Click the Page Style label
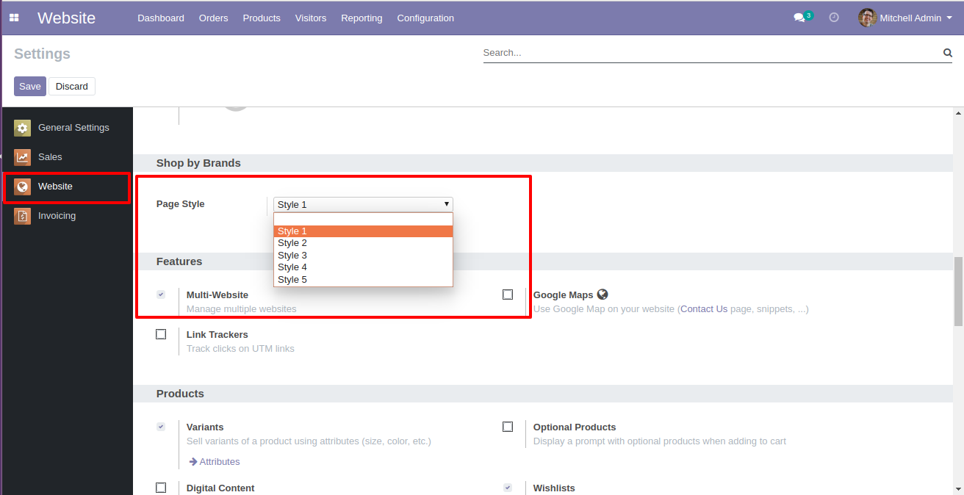Viewport: 964px width, 495px height. pyautogui.click(x=181, y=204)
